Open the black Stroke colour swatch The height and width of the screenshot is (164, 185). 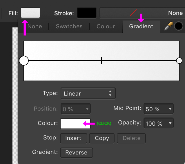tap(86, 13)
